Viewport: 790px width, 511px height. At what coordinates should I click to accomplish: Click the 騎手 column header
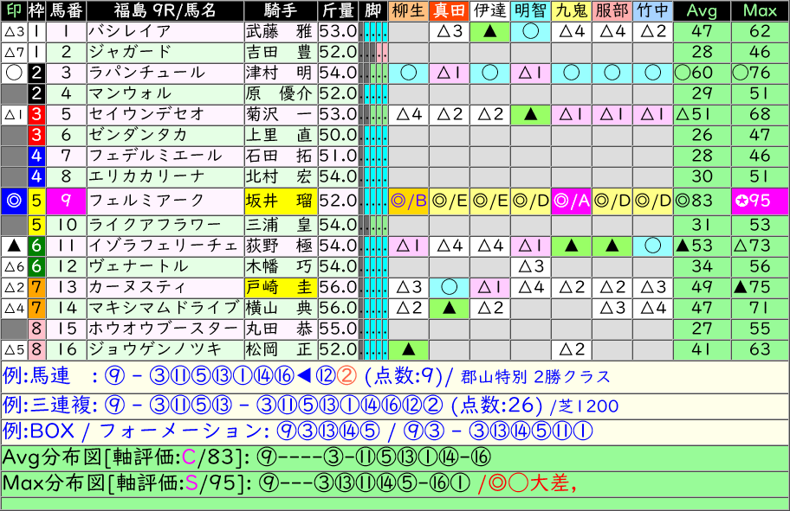click(x=281, y=10)
